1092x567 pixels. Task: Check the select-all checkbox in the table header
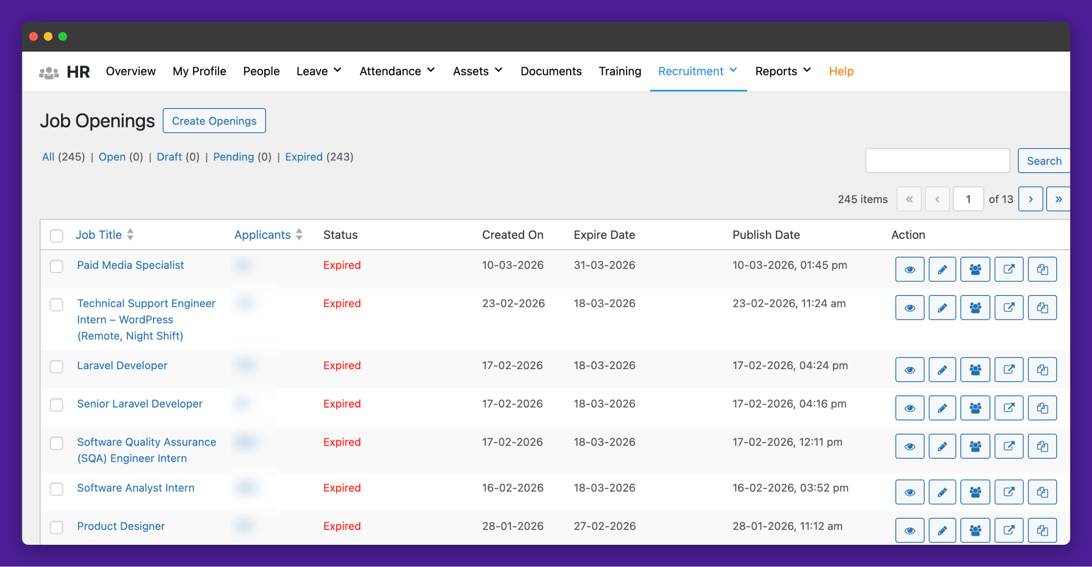56,235
